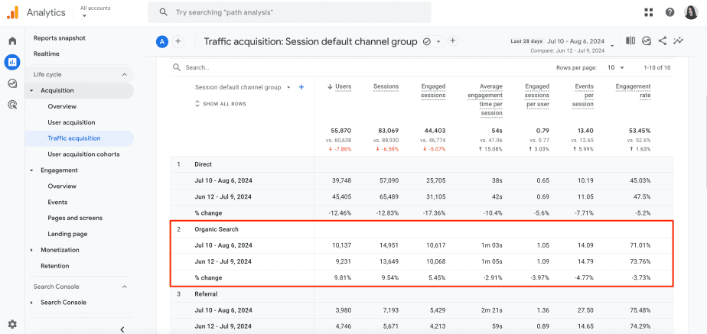Add filter plus button beside title

click(453, 41)
